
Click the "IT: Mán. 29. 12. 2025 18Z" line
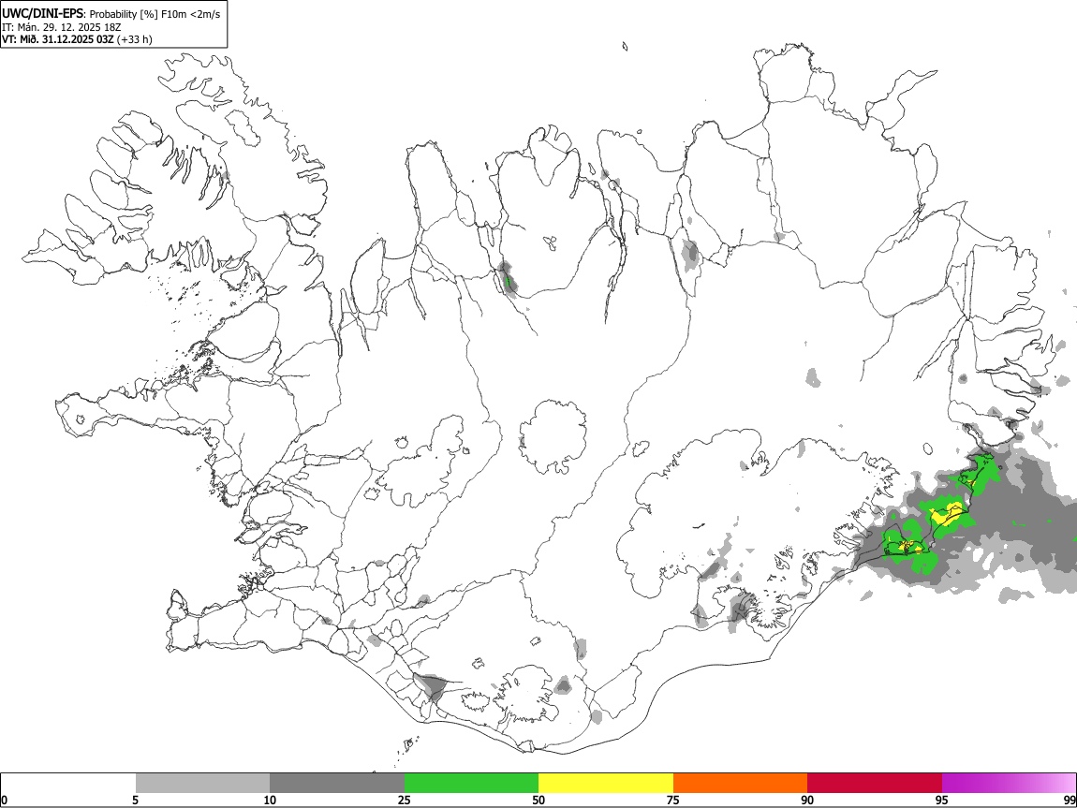(x=61, y=27)
